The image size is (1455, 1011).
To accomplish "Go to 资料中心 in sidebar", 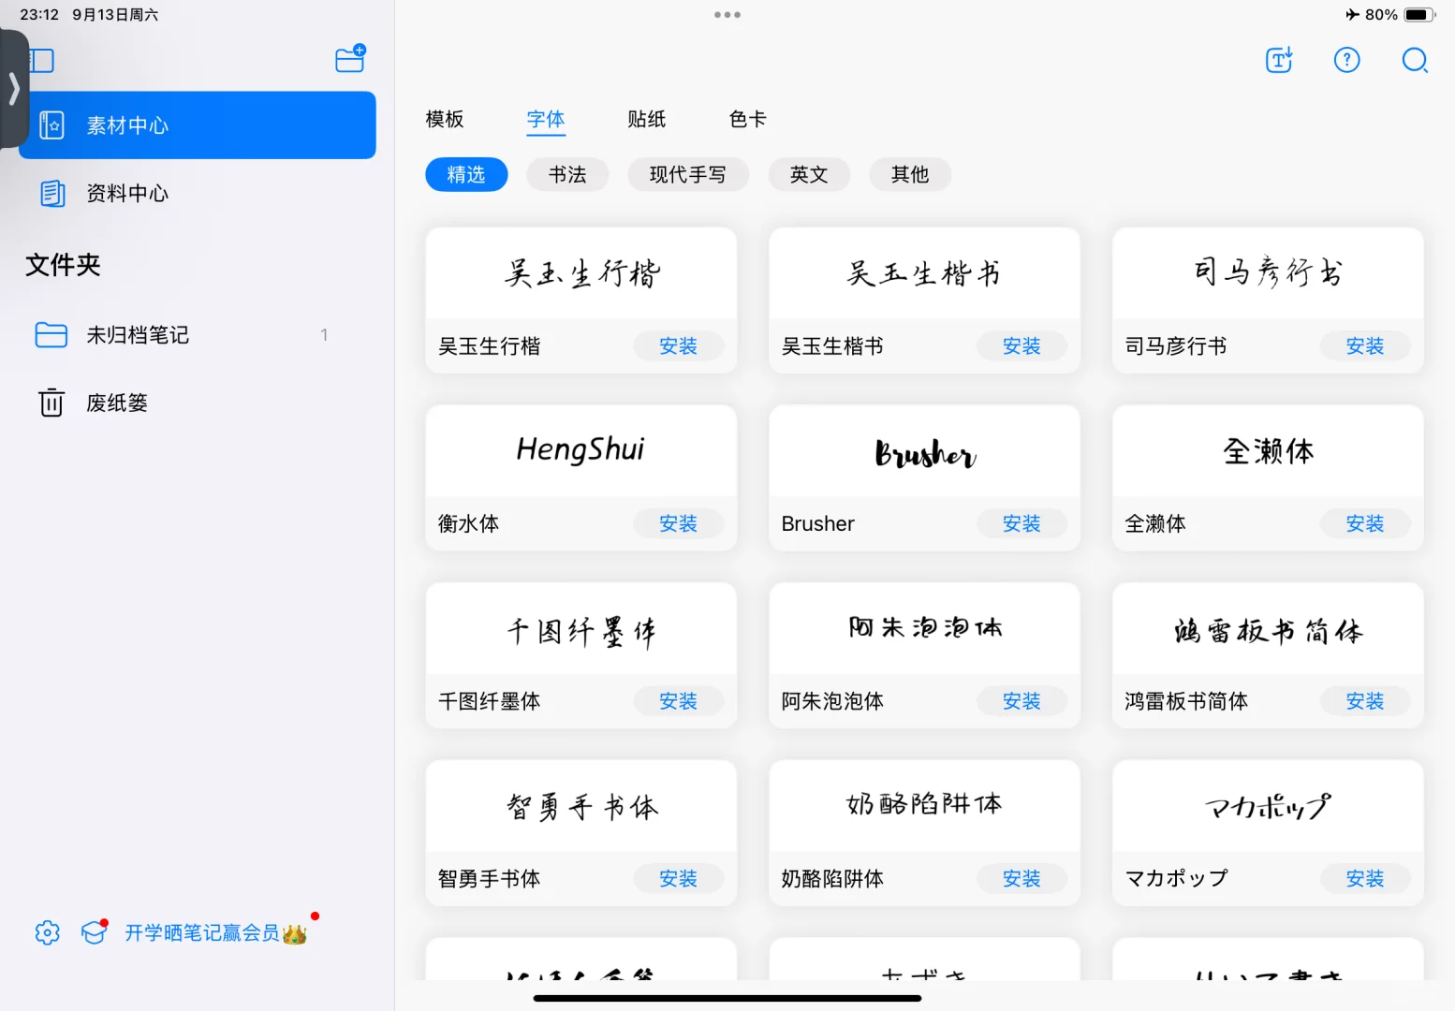I will (x=198, y=194).
